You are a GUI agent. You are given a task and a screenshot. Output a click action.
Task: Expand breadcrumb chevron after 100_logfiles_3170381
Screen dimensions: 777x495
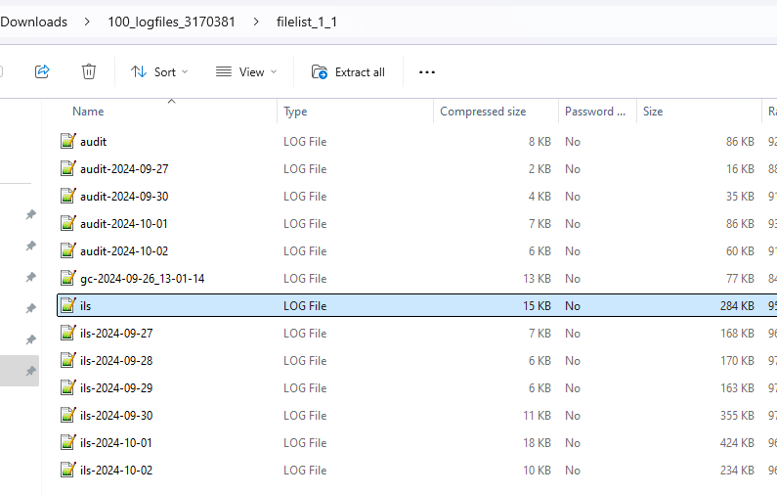coord(256,22)
